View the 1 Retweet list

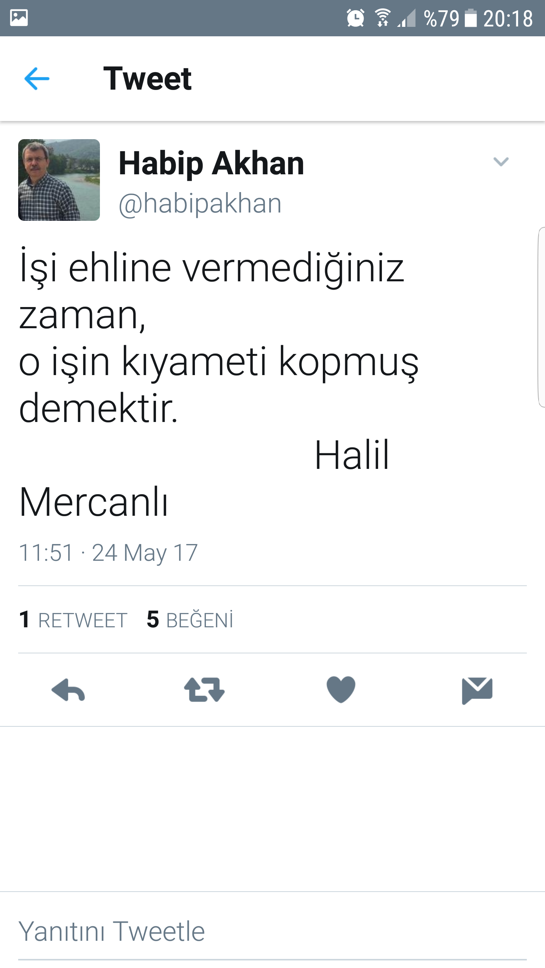point(73,620)
